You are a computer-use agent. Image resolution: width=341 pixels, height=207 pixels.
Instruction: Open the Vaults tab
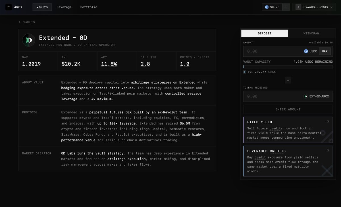click(x=42, y=7)
